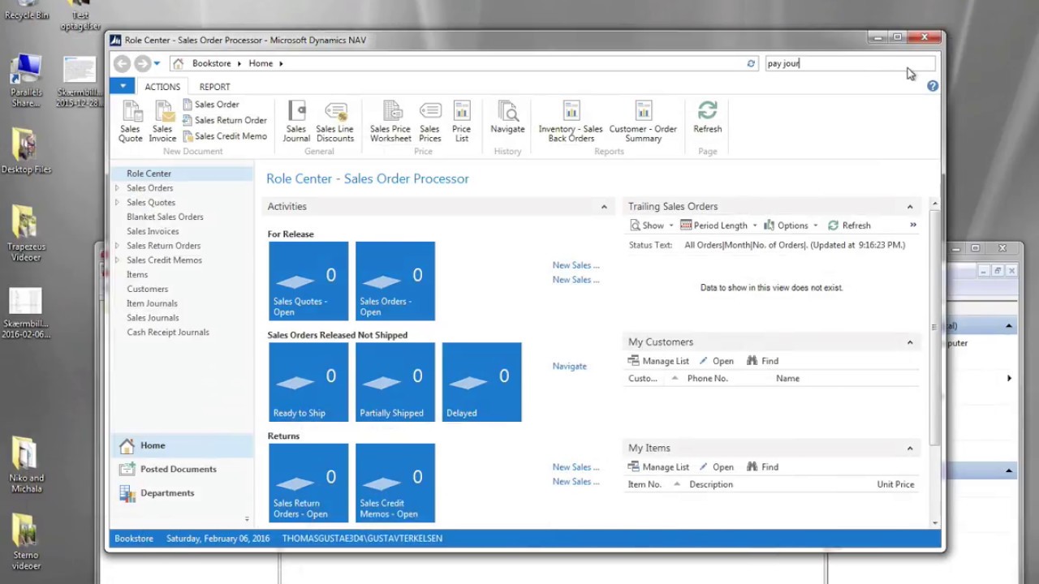Open Item Journals in navigation list
Viewport: 1039px width, 584px height.
point(152,303)
